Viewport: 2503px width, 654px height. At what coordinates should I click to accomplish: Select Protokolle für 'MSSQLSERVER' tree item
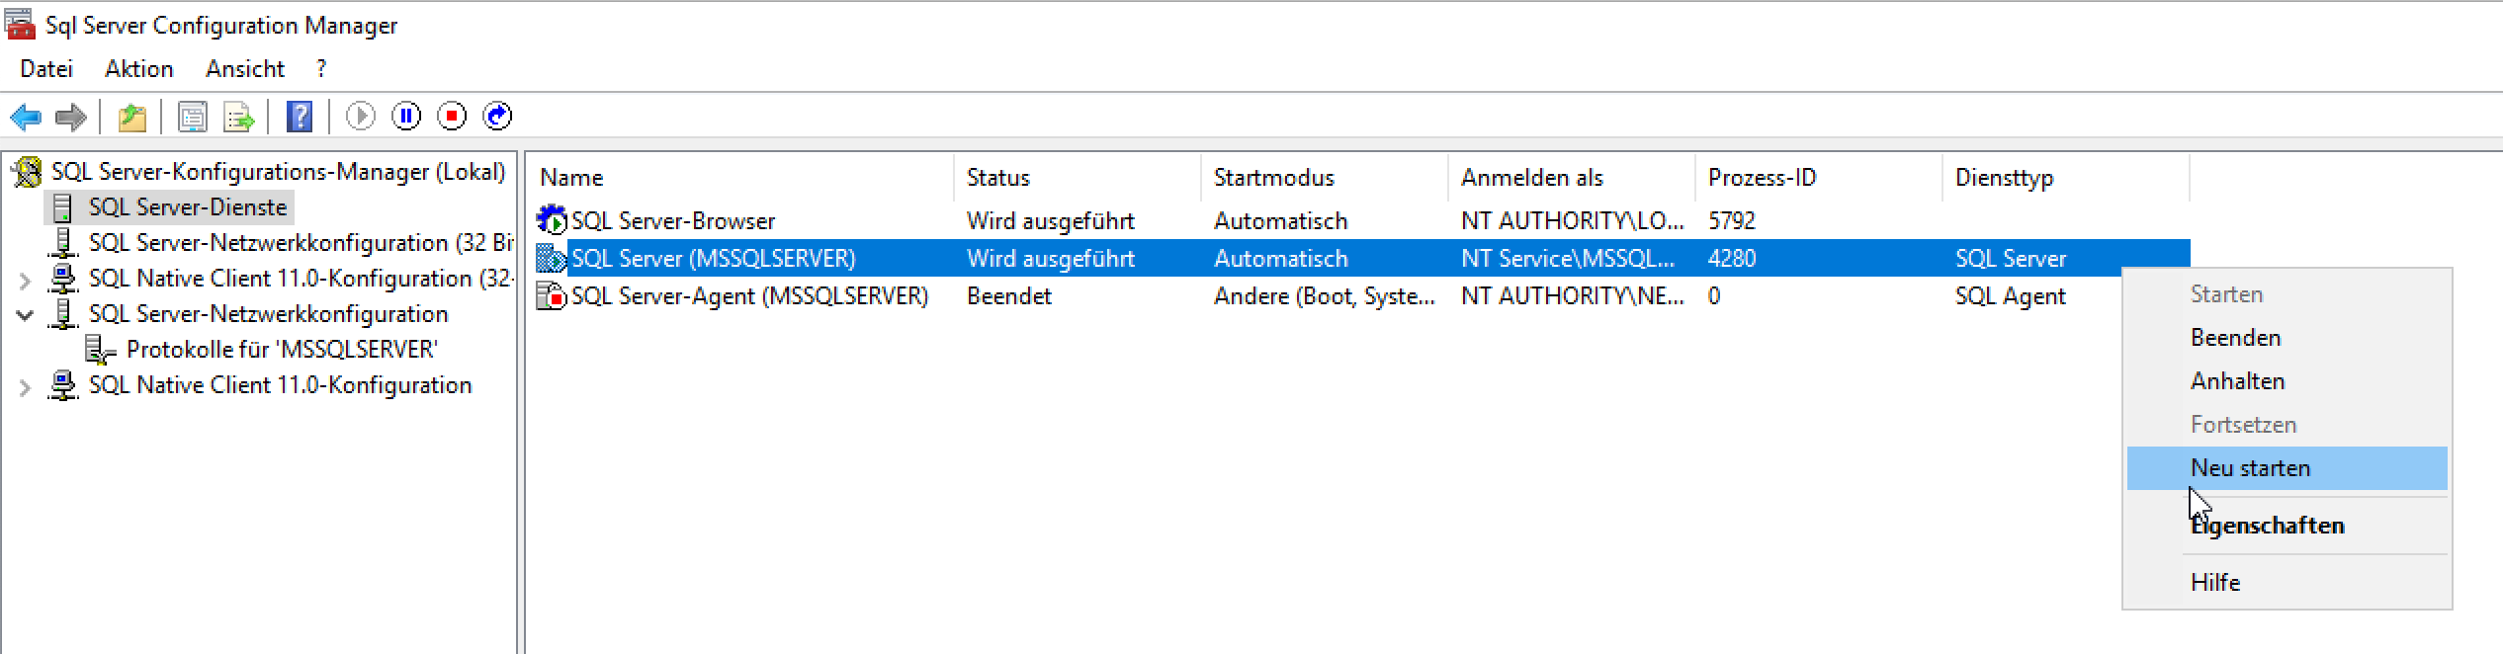(x=282, y=350)
